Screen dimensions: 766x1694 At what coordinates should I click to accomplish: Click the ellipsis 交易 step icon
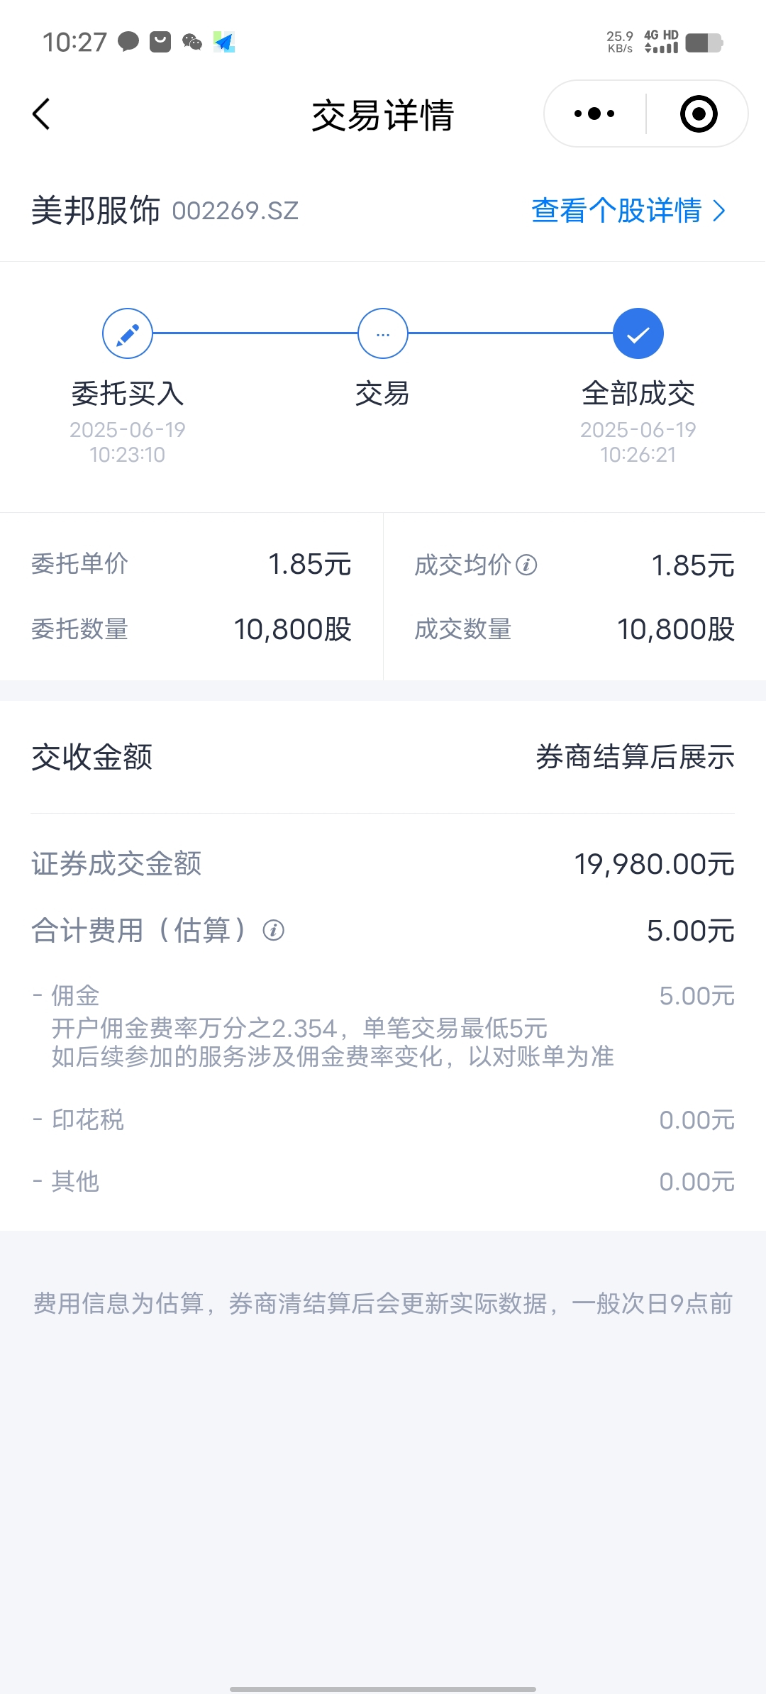click(383, 333)
